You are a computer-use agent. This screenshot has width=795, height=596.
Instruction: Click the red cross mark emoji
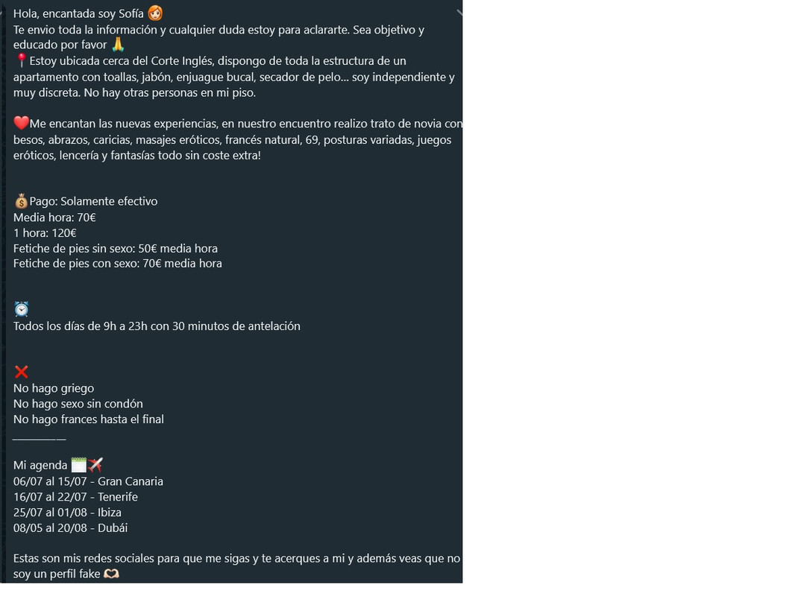pyautogui.click(x=22, y=372)
